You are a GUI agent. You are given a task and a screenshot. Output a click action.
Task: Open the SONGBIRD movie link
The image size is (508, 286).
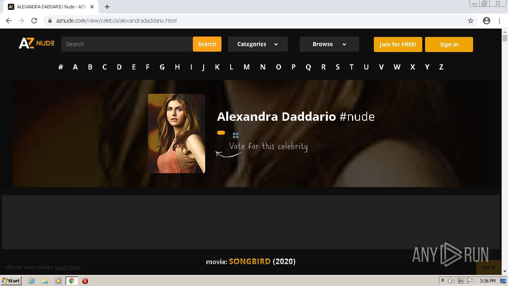pyautogui.click(x=250, y=261)
